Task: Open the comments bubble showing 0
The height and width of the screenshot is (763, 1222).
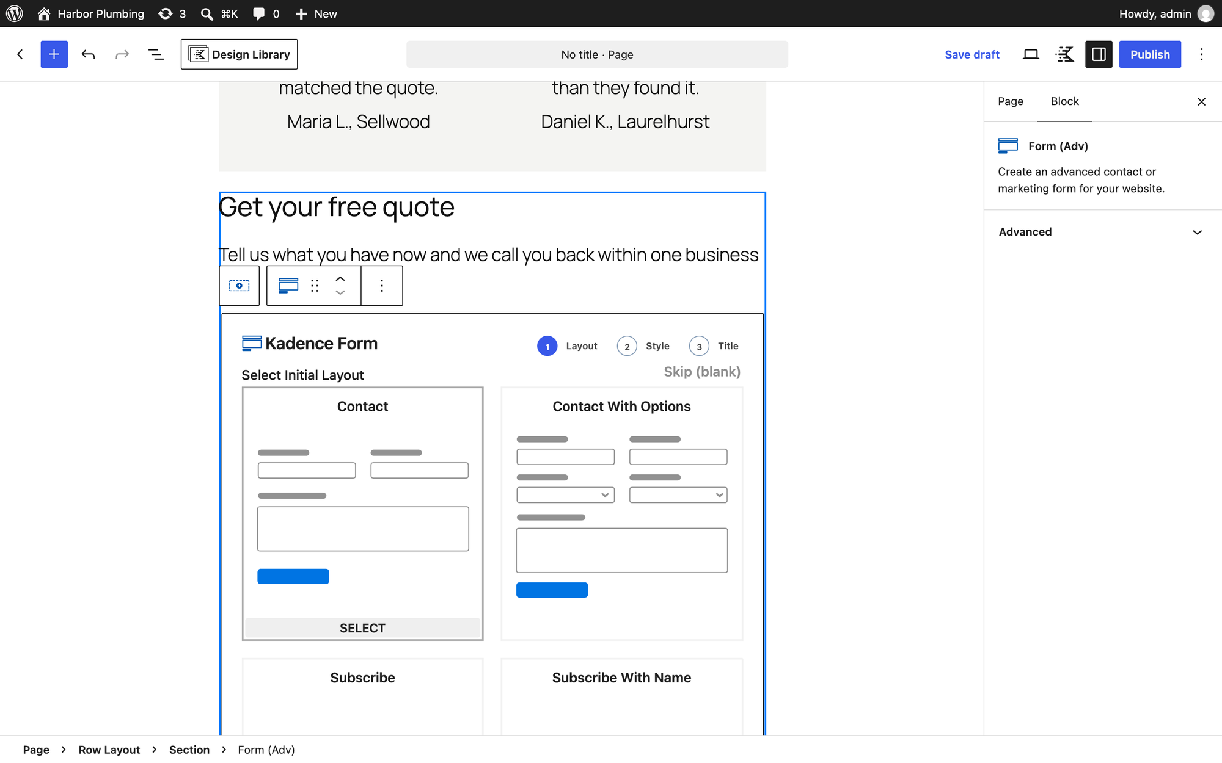Action: click(x=266, y=13)
